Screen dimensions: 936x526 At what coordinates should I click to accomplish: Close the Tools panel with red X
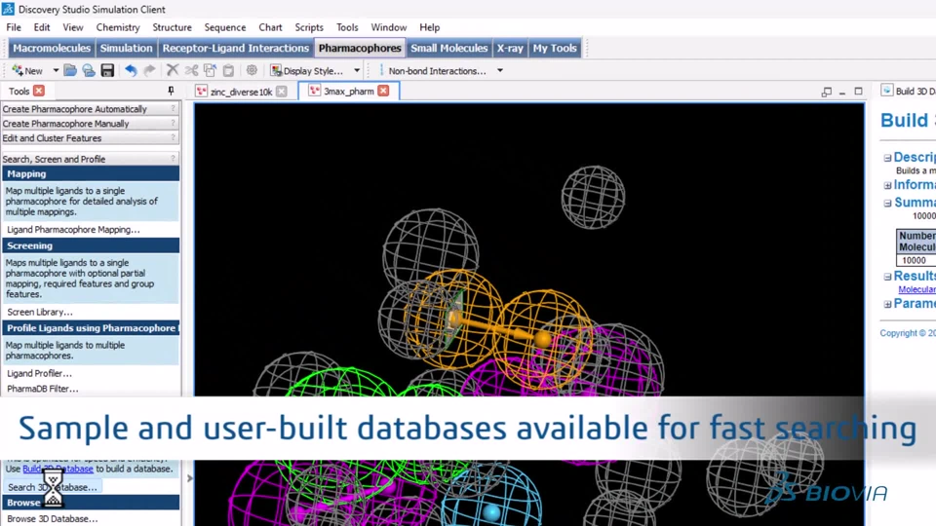point(39,91)
